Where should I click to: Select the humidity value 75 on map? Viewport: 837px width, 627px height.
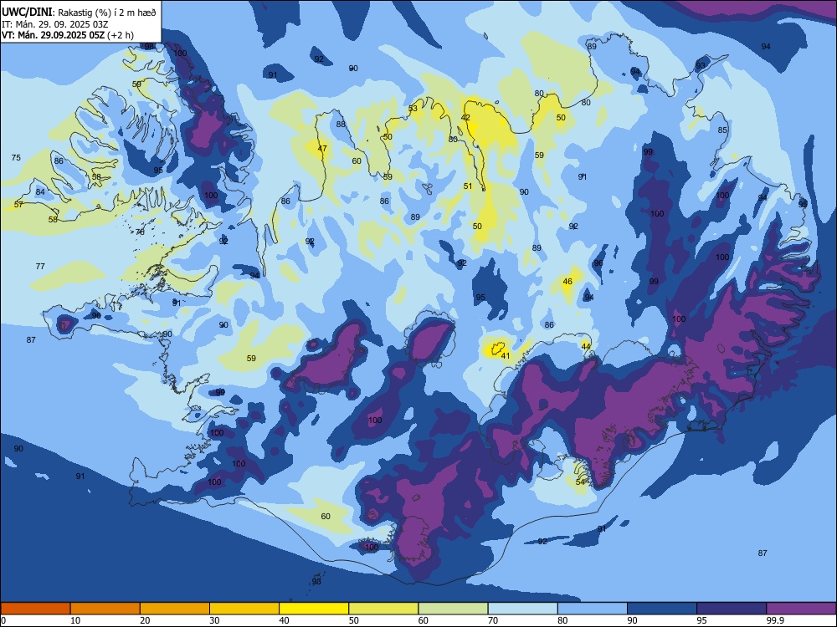16,157
